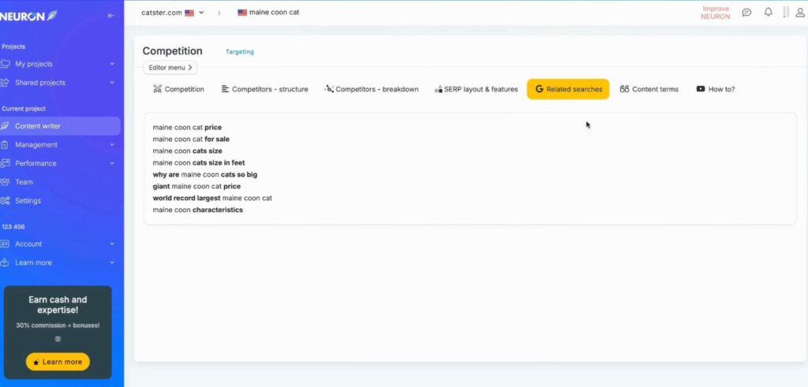
Task: Click the Account card icon
Action: (x=6, y=244)
